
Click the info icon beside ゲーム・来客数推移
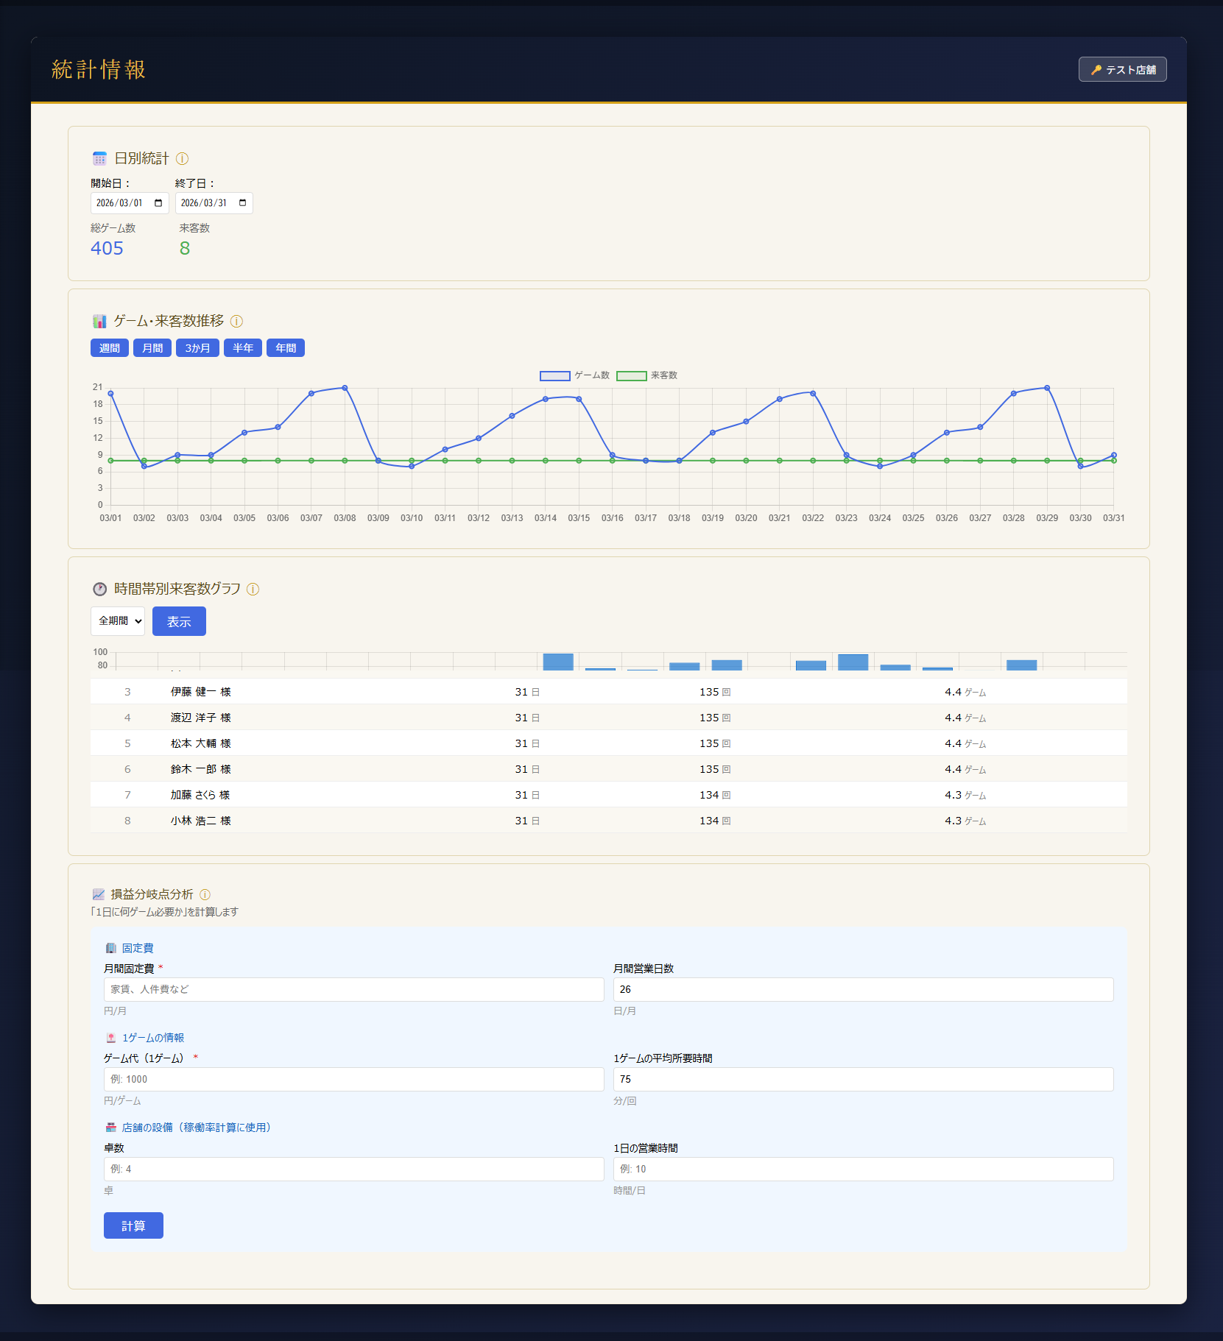pos(236,322)
